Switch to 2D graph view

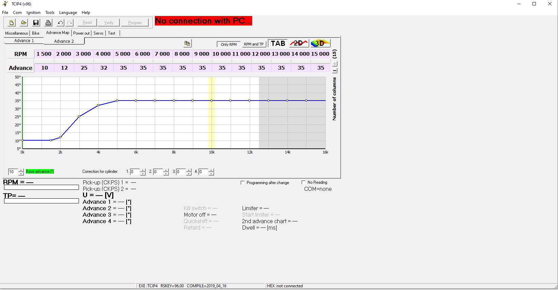tap(299, 43)
